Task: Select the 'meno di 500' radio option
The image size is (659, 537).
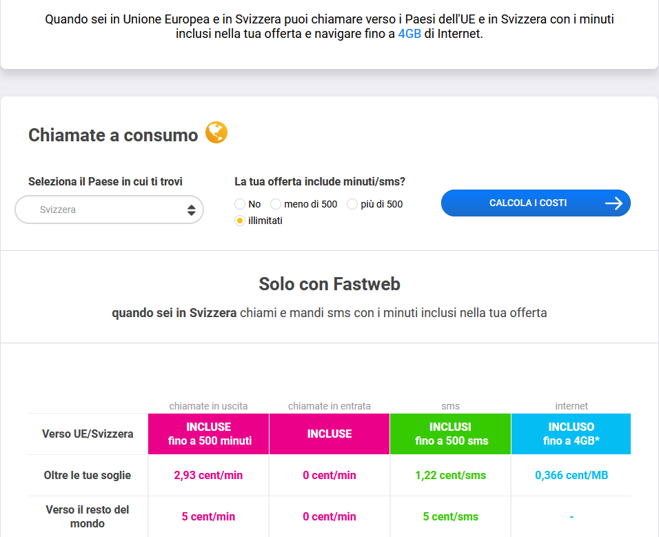Action: [x=275, y=204]
